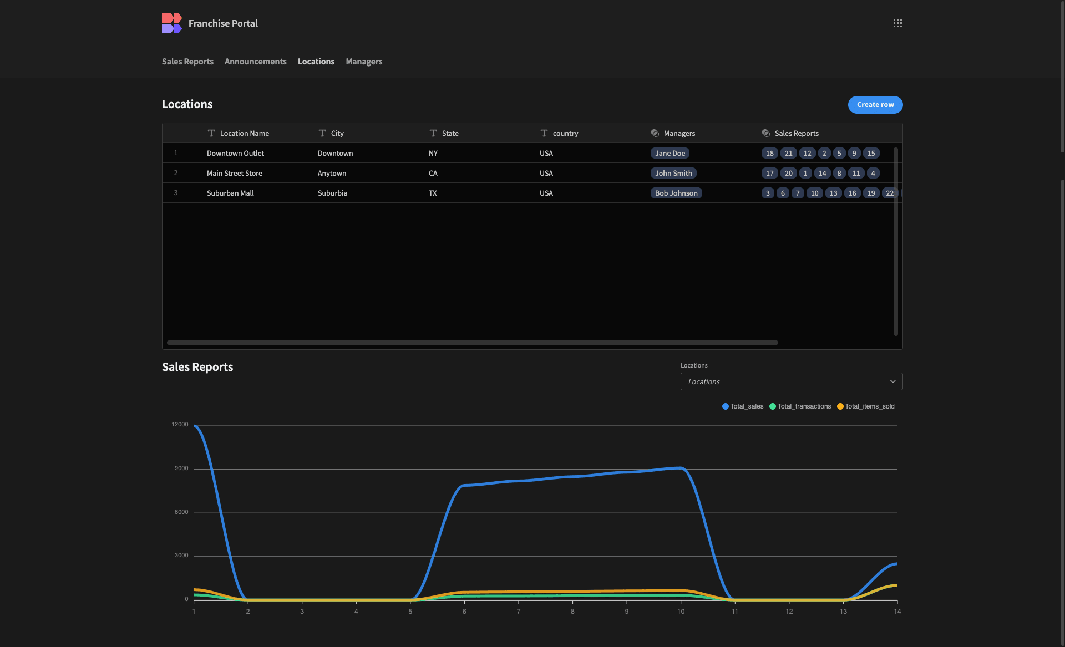
Task: Click the table horizontal scrollbar
Action: point(473,343)
